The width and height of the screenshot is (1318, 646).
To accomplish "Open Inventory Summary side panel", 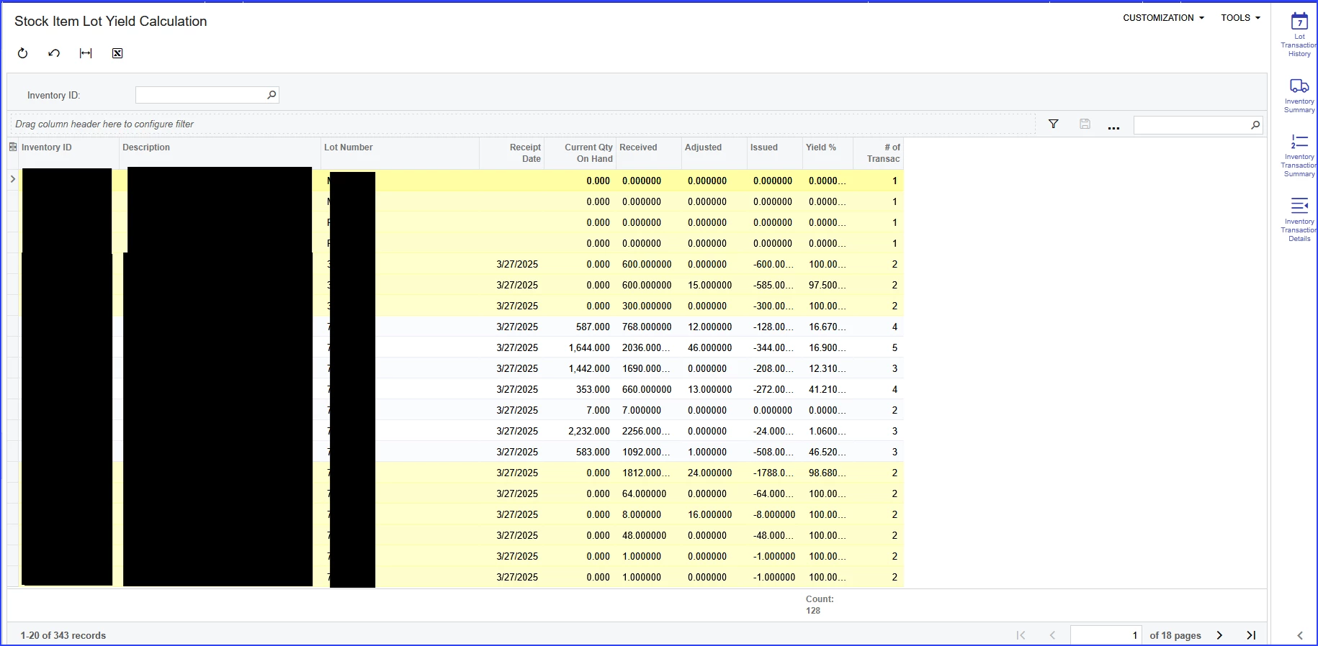I will pos(1299,96).
